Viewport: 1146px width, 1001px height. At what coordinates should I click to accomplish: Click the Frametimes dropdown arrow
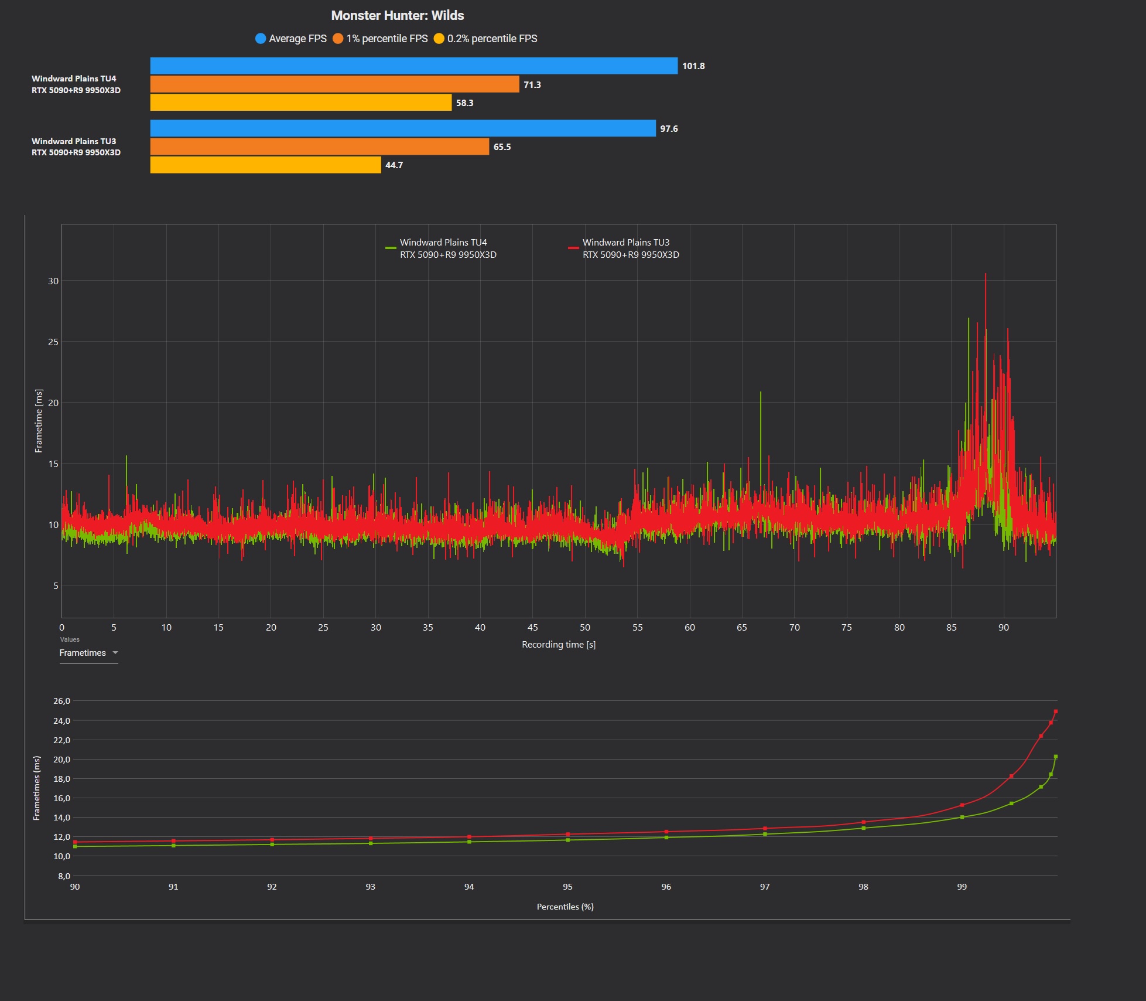[115, 653]
